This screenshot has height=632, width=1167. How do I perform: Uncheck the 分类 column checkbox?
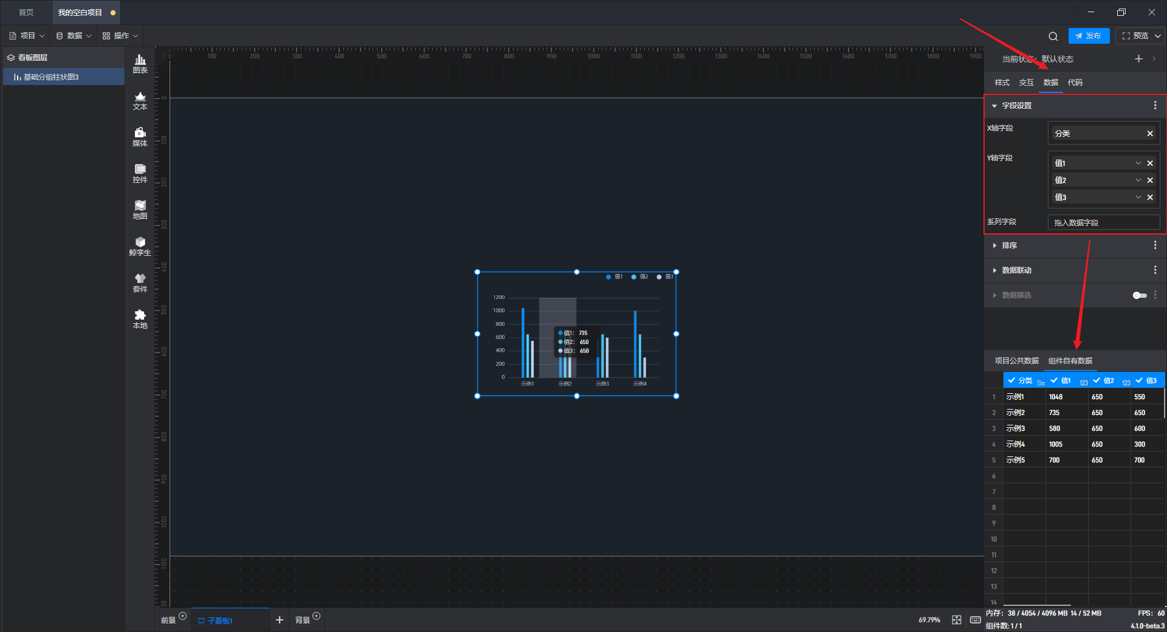click(x=1011, y=380)
